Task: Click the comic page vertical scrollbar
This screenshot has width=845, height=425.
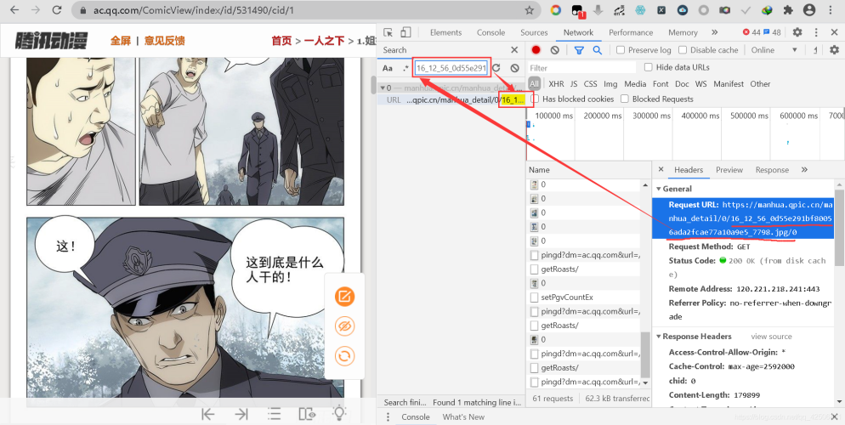Action: pyautogui.click(x=372, y=84)
